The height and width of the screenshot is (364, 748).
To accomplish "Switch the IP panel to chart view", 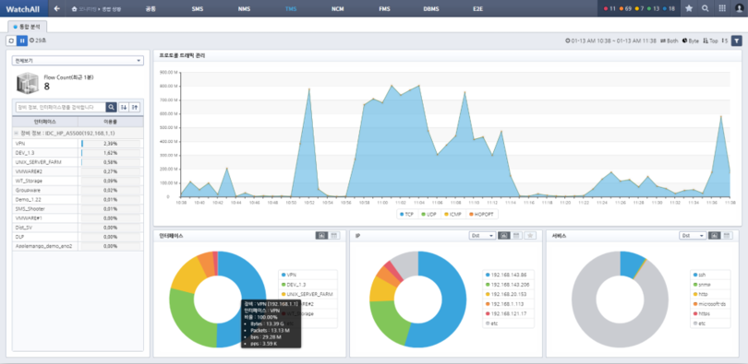I will (504, 236).
